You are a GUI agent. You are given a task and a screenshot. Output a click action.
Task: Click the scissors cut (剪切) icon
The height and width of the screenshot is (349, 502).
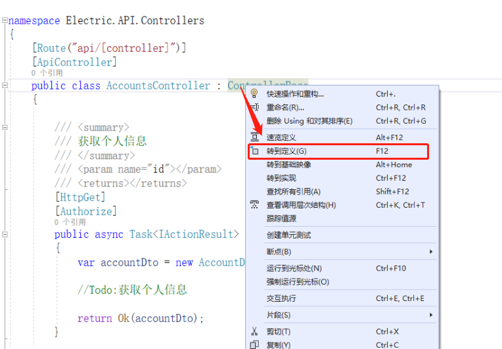pos(255,331)
